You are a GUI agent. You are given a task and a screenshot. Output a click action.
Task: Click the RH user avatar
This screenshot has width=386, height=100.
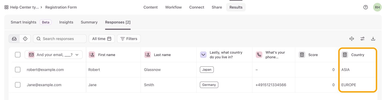[377, 7]
